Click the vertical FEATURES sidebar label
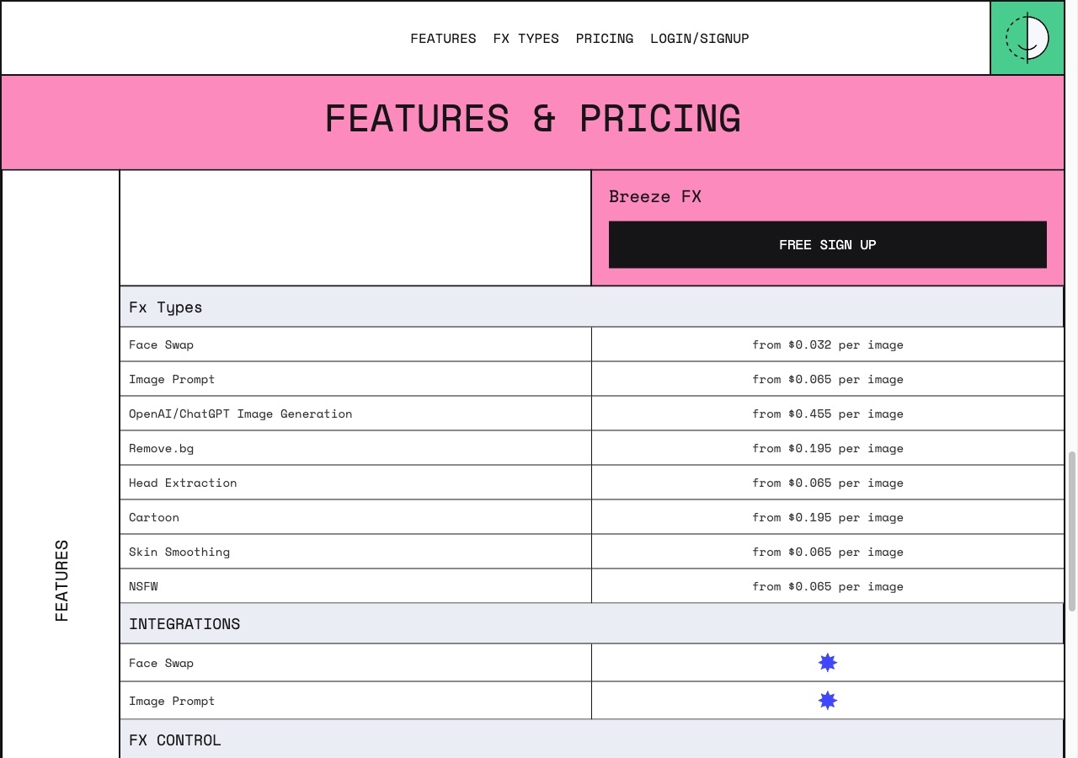Image resolution: width=1078 pixels, height=758 pixels. (x=61, y=581)
